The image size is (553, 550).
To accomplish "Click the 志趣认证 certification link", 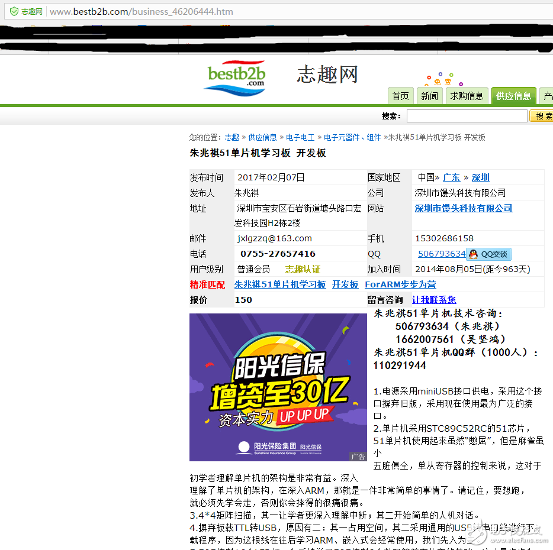I will coord(303,270).
